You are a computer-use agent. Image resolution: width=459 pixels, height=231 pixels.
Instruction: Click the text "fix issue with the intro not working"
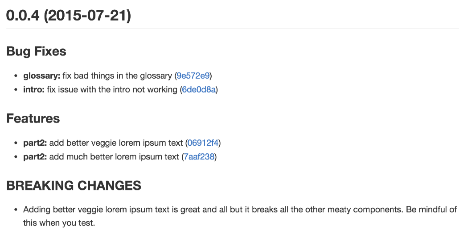(112, 89)
